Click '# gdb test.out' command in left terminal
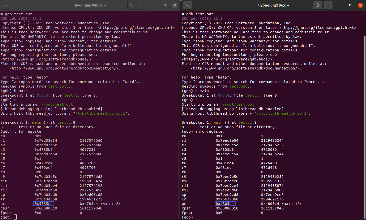Screen dimensions: 366x220 pos(16,14)
